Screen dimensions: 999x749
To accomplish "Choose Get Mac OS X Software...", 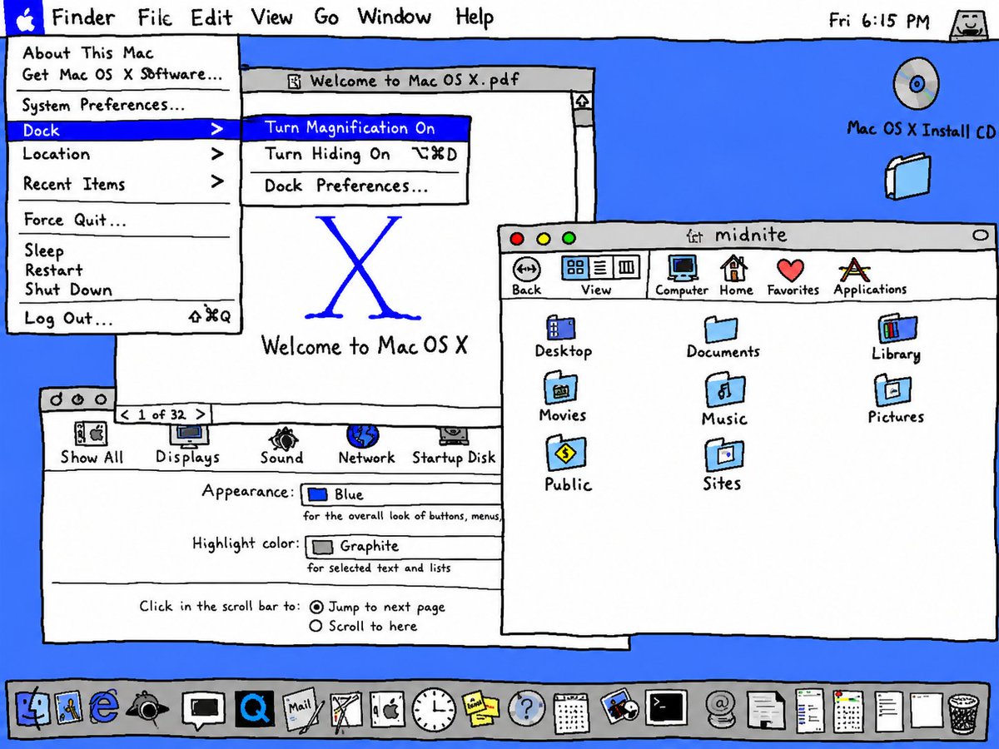I will (123, 74).
